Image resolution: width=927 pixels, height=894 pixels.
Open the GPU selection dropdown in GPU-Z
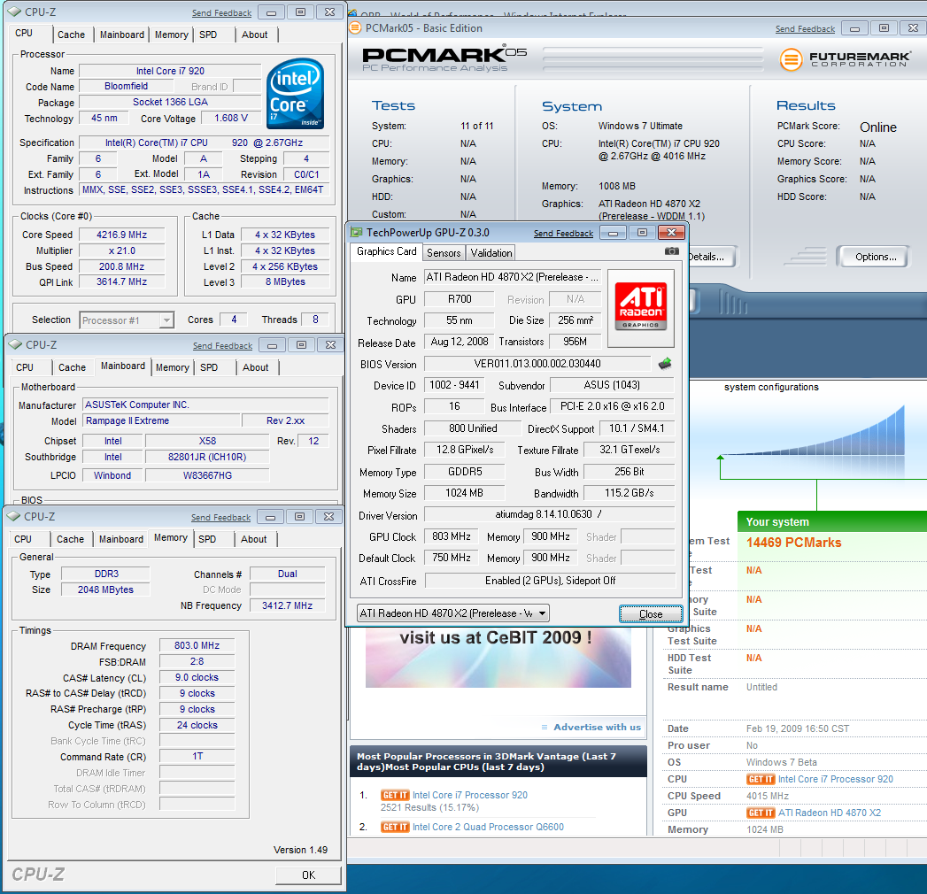point(452,613)
